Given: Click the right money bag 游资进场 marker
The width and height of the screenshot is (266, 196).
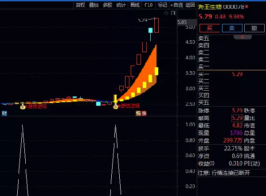Looking at the screenshot, I should click(x=116, y=106).
